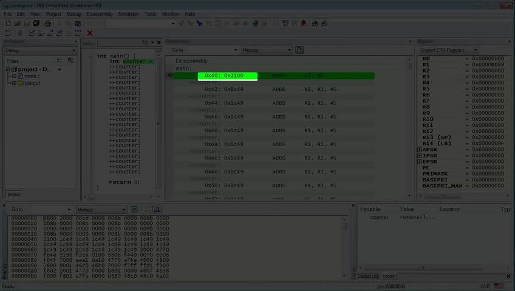Click the New document toolbar icon
The width and height of the screenshot is (515, 291).
[9, 23]
